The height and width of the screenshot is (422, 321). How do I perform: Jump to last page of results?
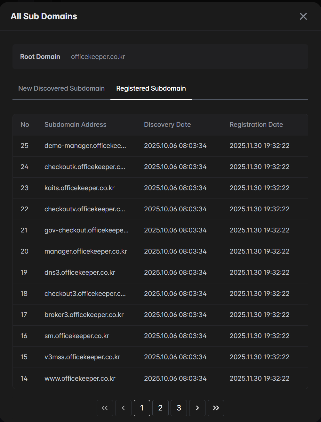(x=216, y=408)
